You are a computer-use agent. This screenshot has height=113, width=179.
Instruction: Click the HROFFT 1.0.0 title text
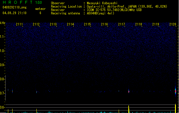pos(22,2)
